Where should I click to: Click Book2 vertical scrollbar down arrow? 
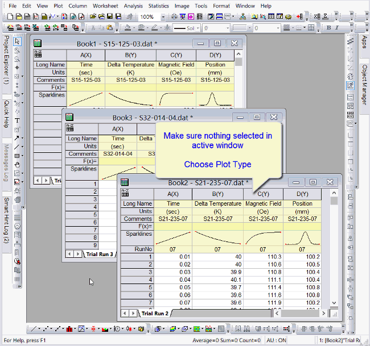click(334, 303)
